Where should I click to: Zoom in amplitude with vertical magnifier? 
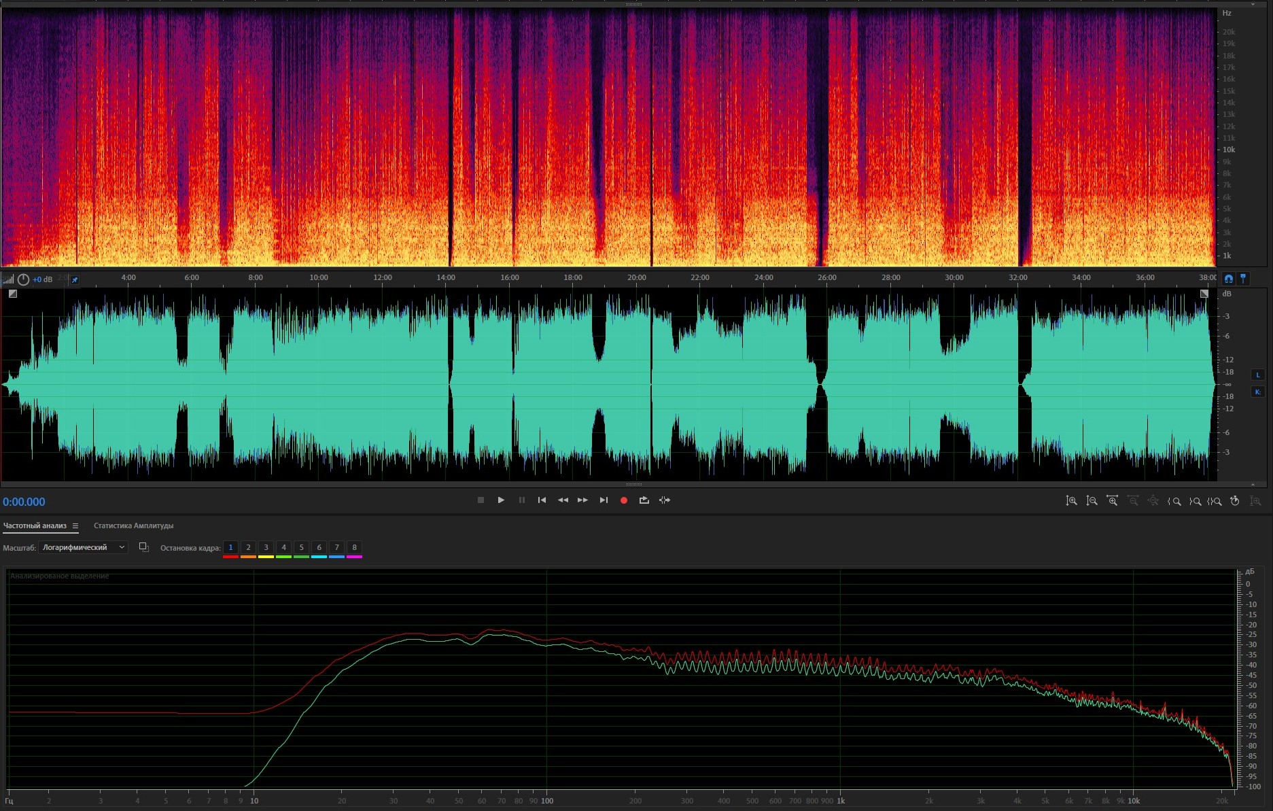tap(1071, 501)
